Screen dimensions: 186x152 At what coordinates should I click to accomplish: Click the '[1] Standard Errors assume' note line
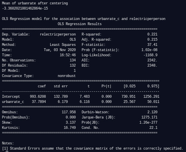(x=92, y=148)
